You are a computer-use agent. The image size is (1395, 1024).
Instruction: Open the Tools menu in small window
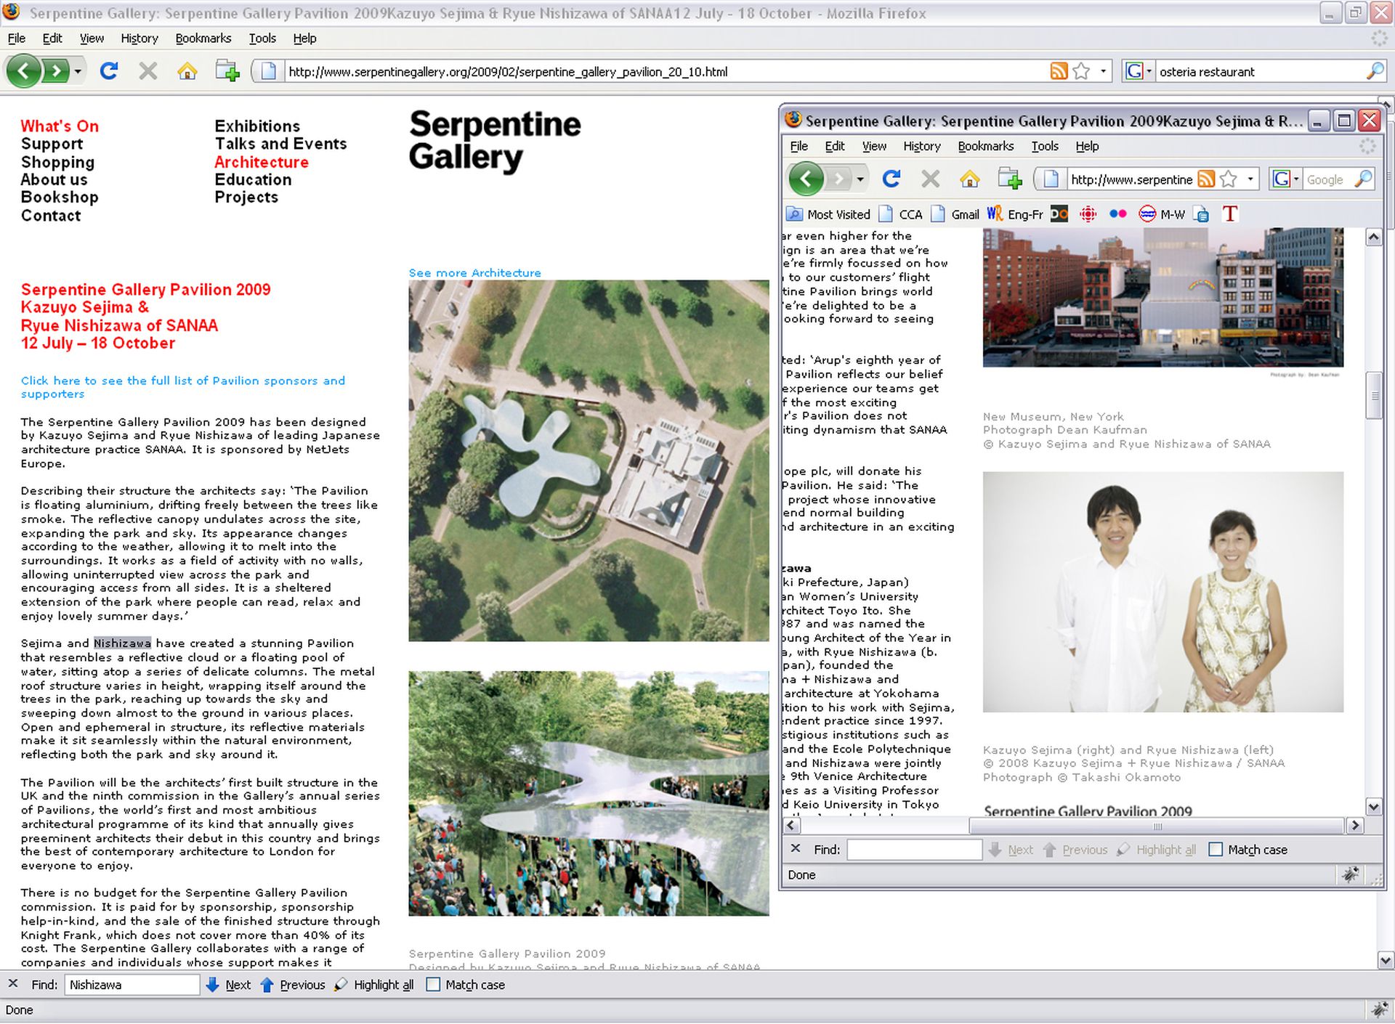click(x=1045, y=146)
